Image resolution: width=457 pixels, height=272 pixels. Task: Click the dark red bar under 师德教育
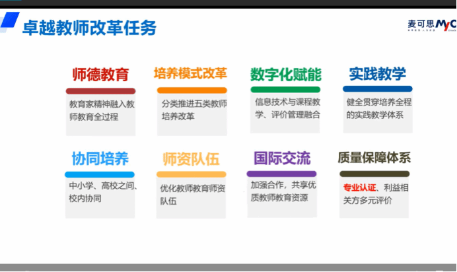click(100, 90)
